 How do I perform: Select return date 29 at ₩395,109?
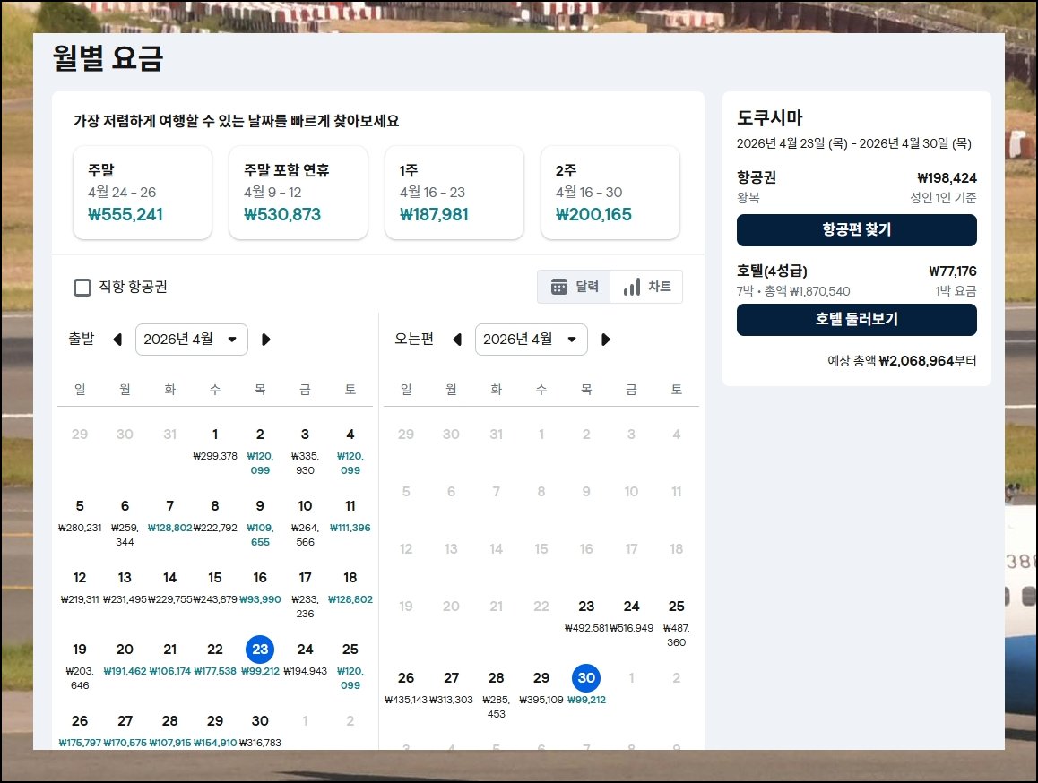(x=541, y=688)
